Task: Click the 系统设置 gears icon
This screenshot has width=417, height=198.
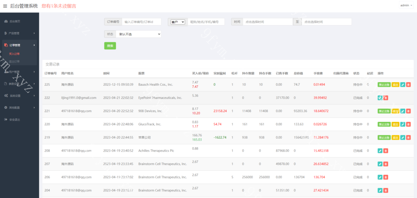Action: pos(6,96)
